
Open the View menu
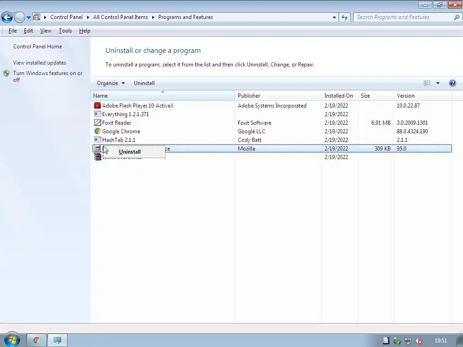tap(46, 31)
